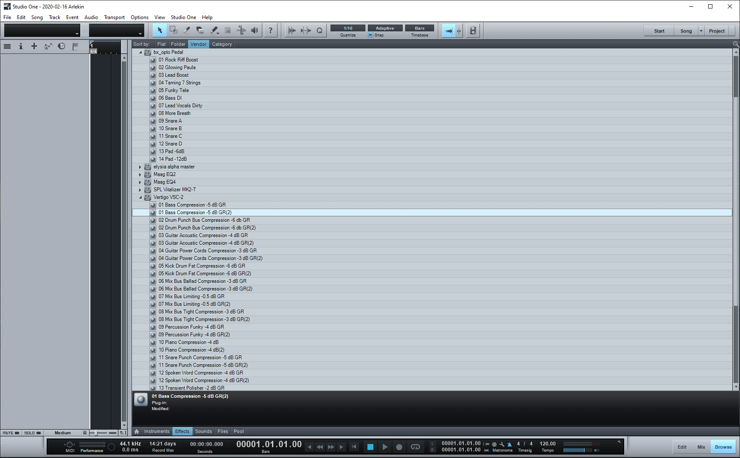Toggle the metronome click on
This screenshot has height=458, width=740.
point(509,444)
